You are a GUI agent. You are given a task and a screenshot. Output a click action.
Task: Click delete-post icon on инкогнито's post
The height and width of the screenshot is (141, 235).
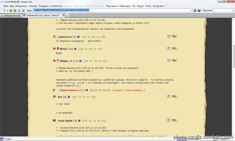[174, 36]
